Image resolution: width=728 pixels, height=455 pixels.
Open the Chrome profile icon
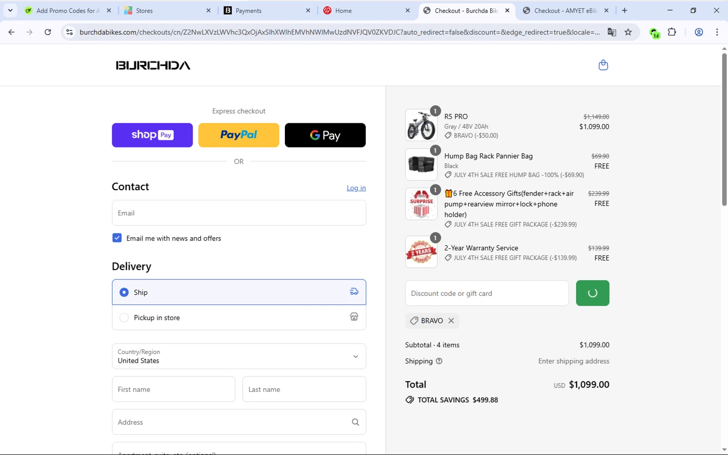tap(699, 32)
